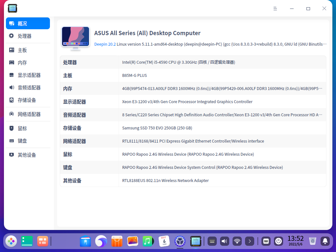Click the 内存 row label in the table

pyautogui.click(x=68, y=88)
